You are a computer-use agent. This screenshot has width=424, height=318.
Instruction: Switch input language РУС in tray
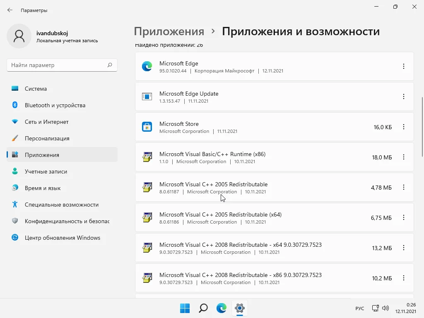click(x=360, y=308)
